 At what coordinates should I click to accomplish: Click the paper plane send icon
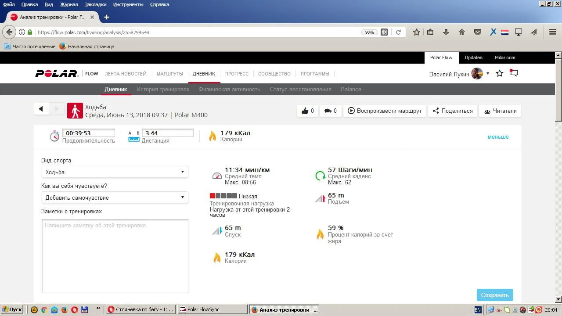[534, 32]
